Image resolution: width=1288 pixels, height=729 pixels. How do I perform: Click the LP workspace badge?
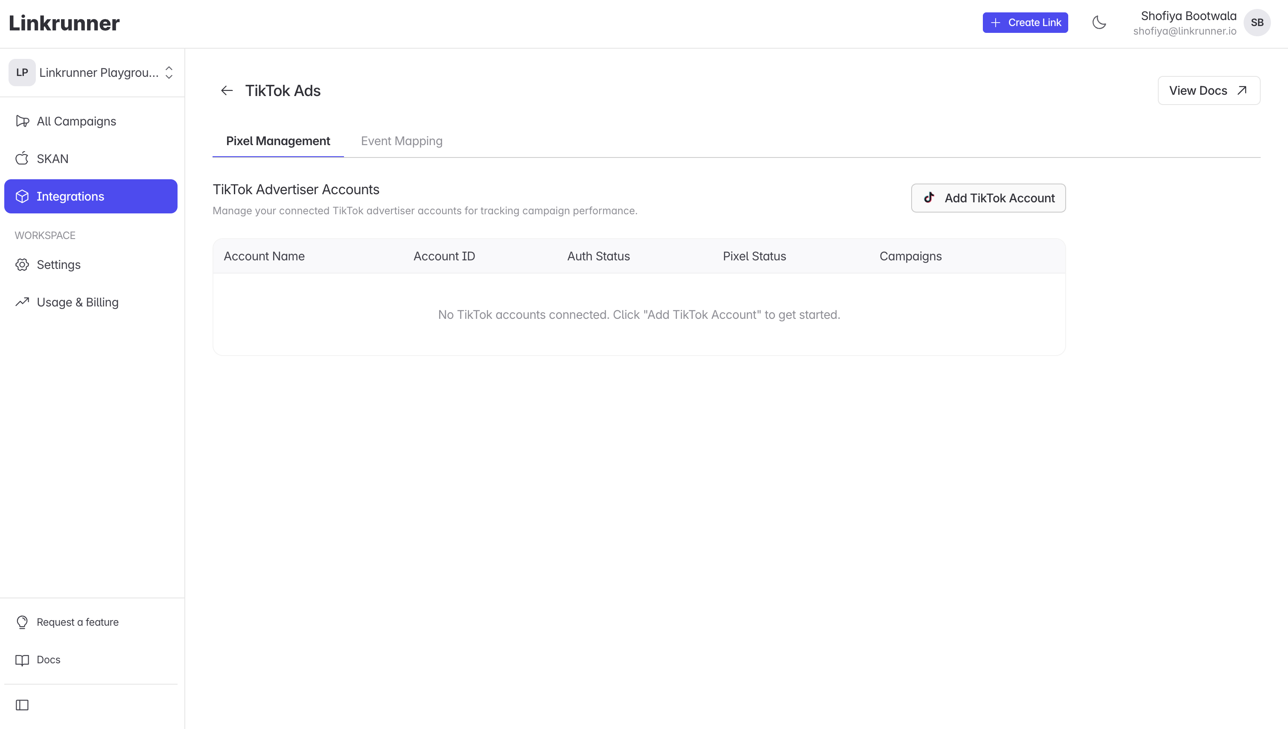22,73
